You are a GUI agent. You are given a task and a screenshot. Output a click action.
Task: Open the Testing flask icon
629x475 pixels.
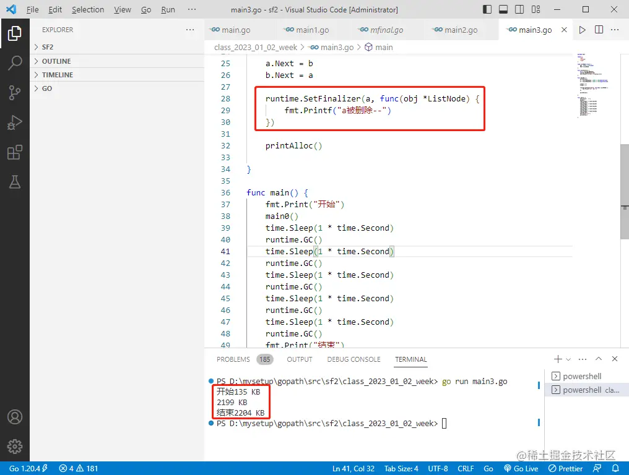15,182
